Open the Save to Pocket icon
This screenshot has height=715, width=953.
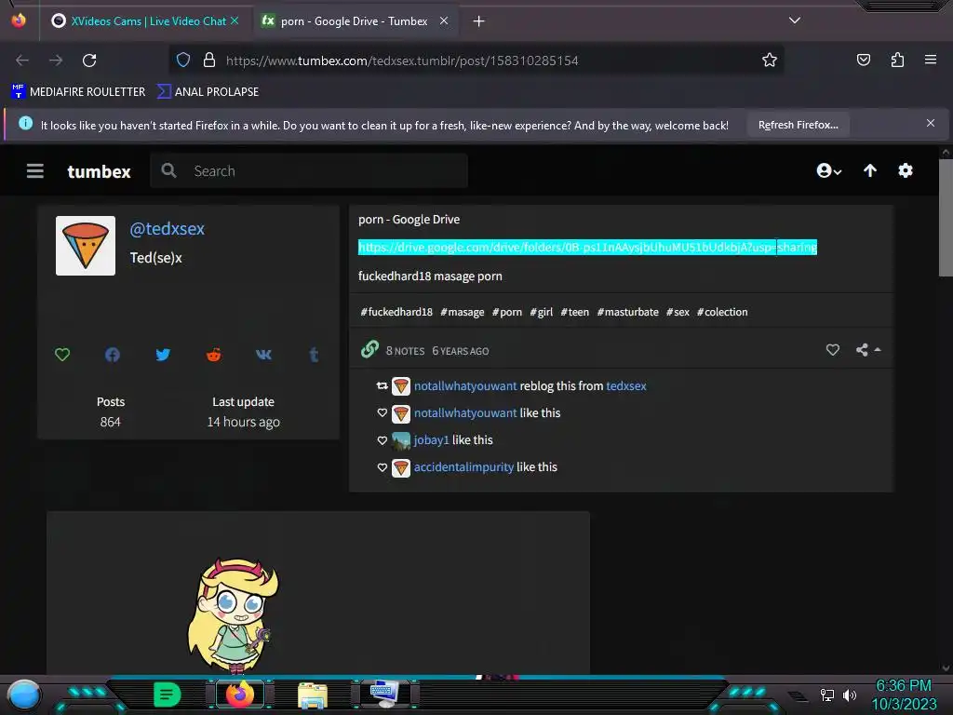click(863, 60)
